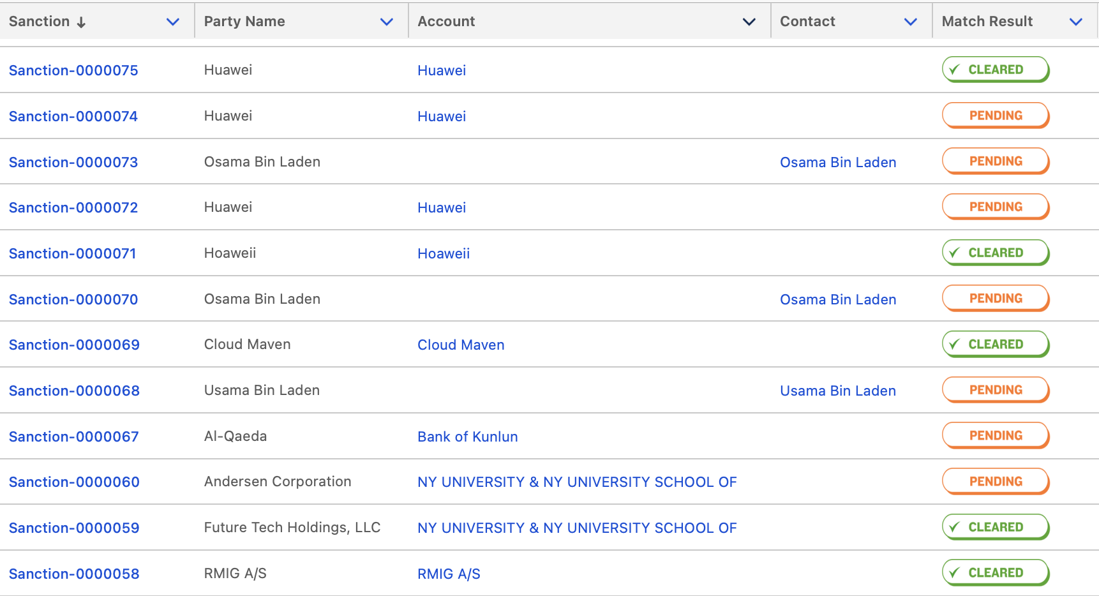Screen dimensions: 1099x596
Task: Select party name Huawei in Sanction-0000075 row
Action: [228, 70]
